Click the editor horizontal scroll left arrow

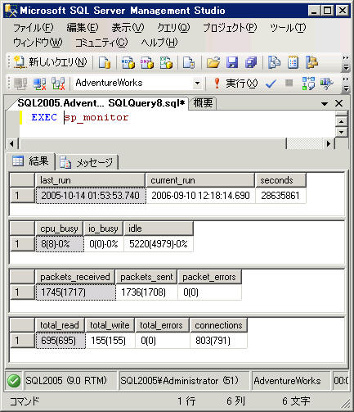click(x=11, y=143)
